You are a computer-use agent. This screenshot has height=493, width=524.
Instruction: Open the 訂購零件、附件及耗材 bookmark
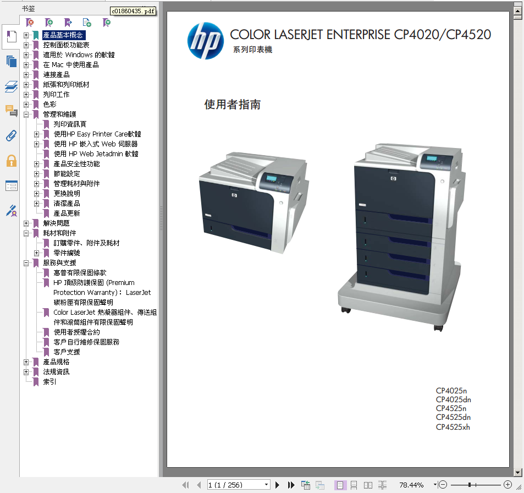point(86,243)
